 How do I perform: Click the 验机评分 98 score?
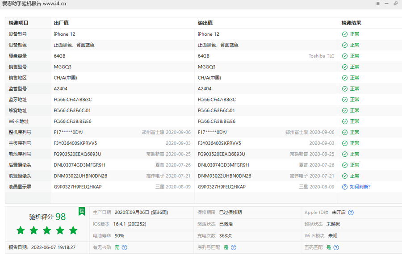[47, 217]
